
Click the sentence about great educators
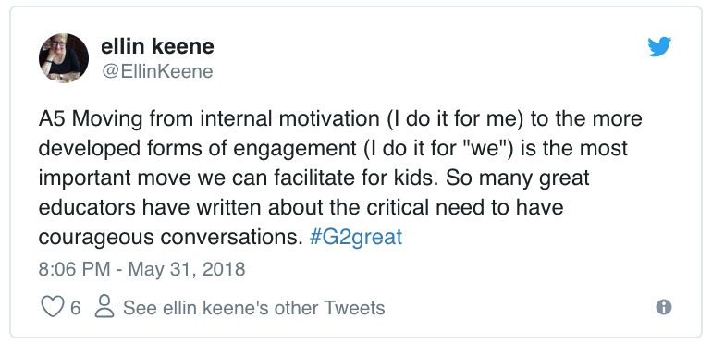pyautogui.click(x=313, y=207)
